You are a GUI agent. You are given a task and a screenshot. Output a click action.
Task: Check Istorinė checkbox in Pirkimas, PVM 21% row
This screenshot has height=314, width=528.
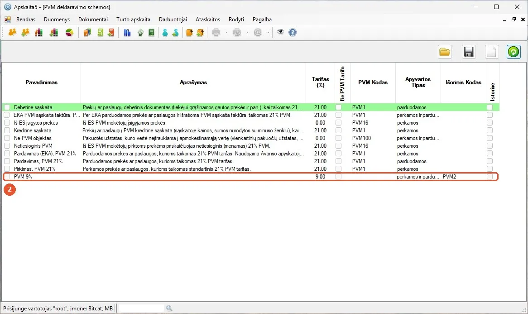(490, 169)
